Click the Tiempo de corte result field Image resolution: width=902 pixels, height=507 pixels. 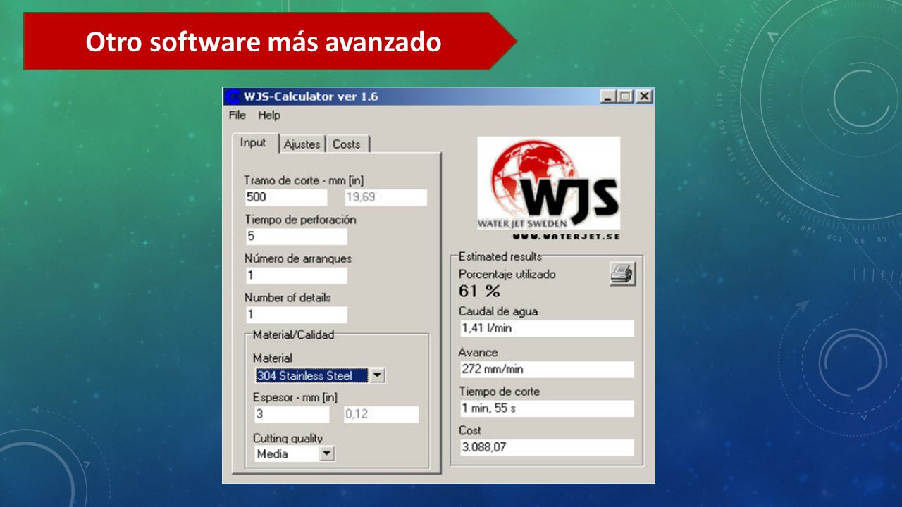[546, 408]
